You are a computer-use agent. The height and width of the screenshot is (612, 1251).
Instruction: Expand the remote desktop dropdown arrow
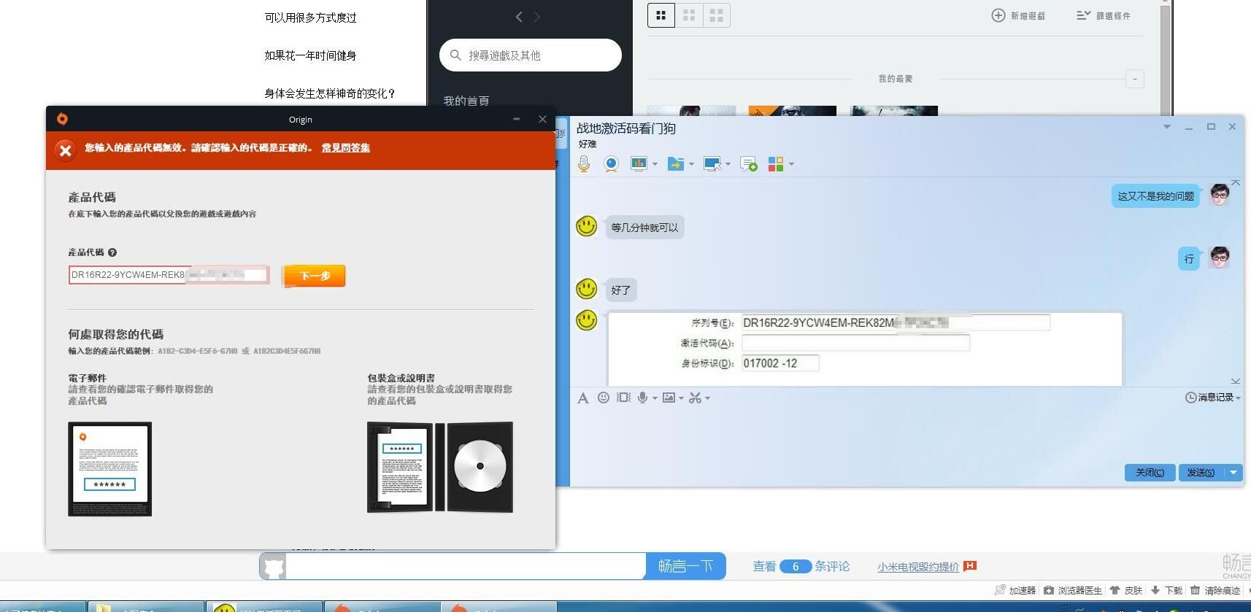728,164
